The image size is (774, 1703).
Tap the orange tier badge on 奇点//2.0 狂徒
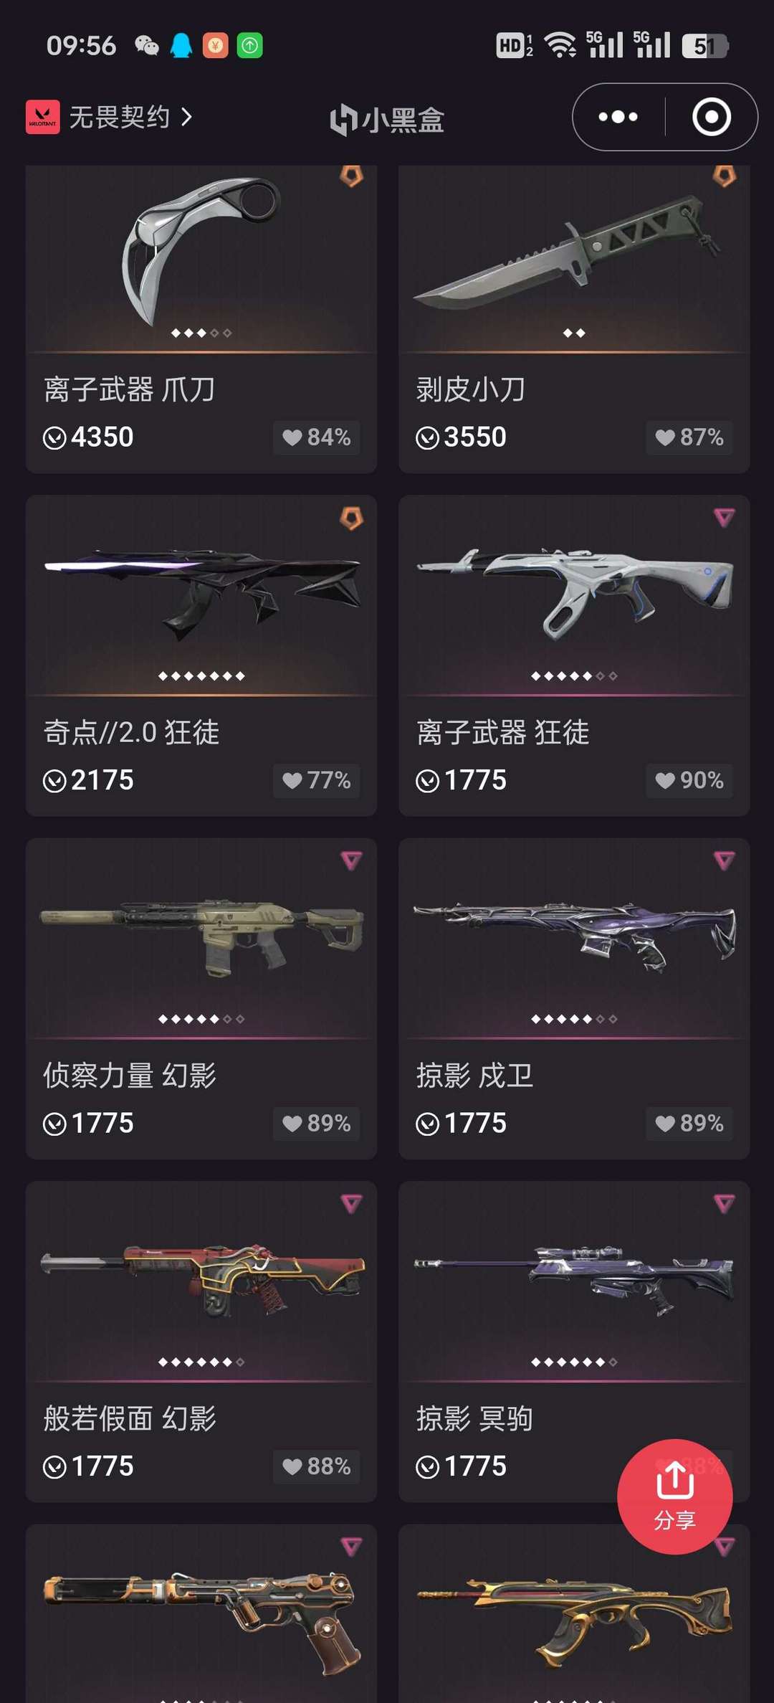[351, 518]
